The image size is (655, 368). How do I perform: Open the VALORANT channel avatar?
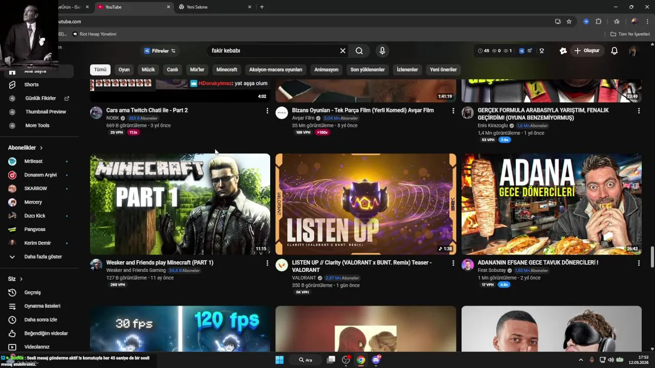282,265
